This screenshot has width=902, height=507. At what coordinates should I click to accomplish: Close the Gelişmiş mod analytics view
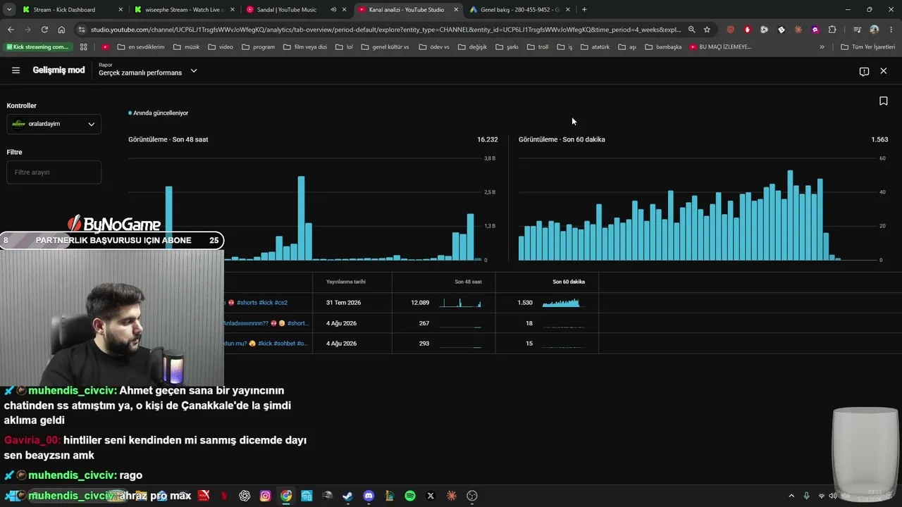(883, 71)
